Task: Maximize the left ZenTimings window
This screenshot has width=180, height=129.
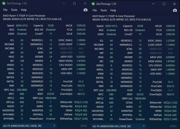Action: [74, 3]
